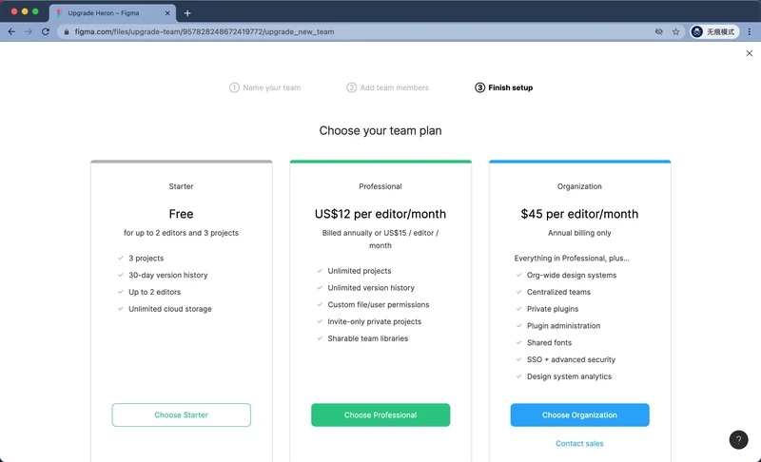Click the browser forward arrow
761x462 pixels.
(29, 31)
